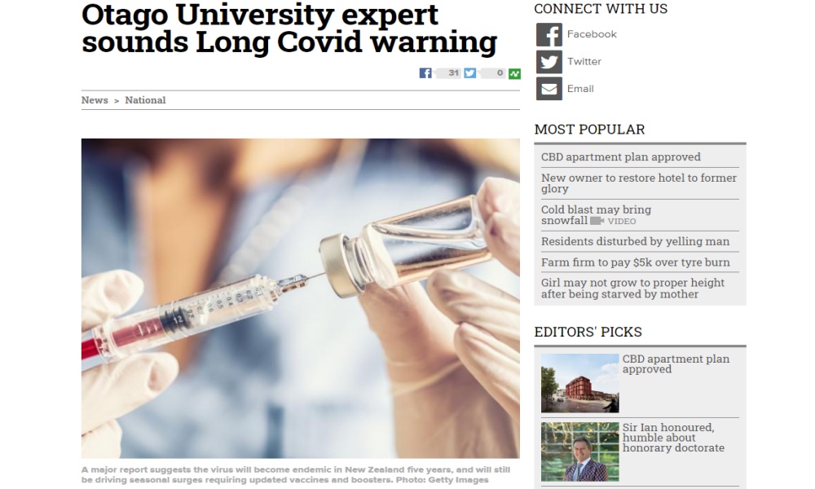The width and height of the screenshot is (815, 489).
Task: Click the syringe and vial article photo
Action: point(301,298)
